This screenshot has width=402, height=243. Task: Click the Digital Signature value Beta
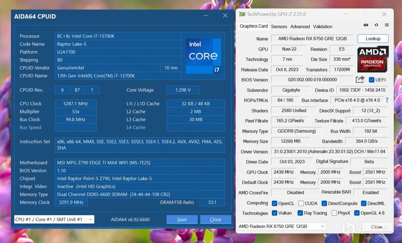click(x=369, y=162)
